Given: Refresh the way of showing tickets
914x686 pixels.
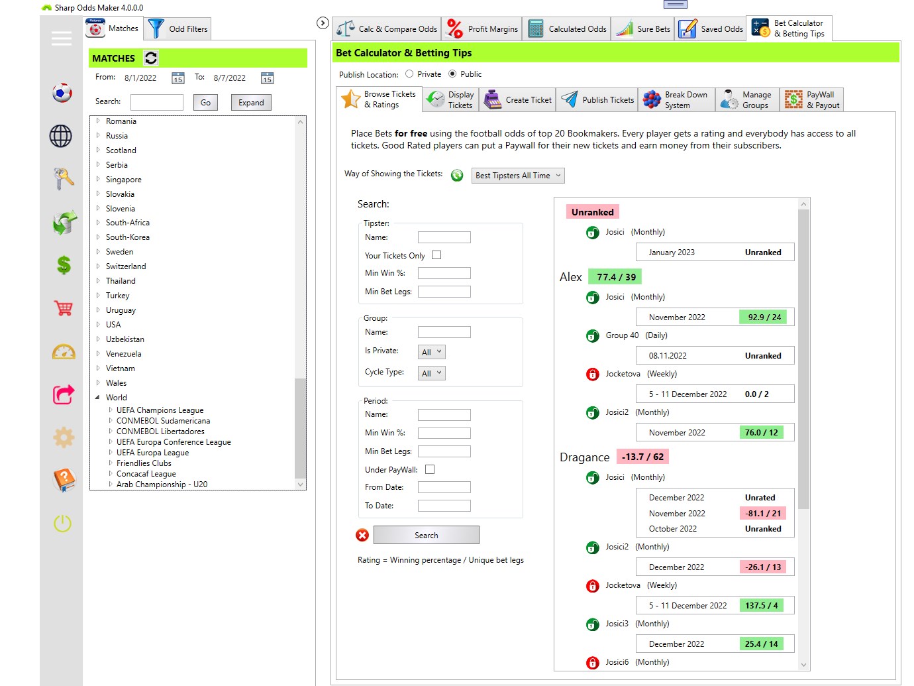Looking at the screenshot, I should (x=457, y=176).
